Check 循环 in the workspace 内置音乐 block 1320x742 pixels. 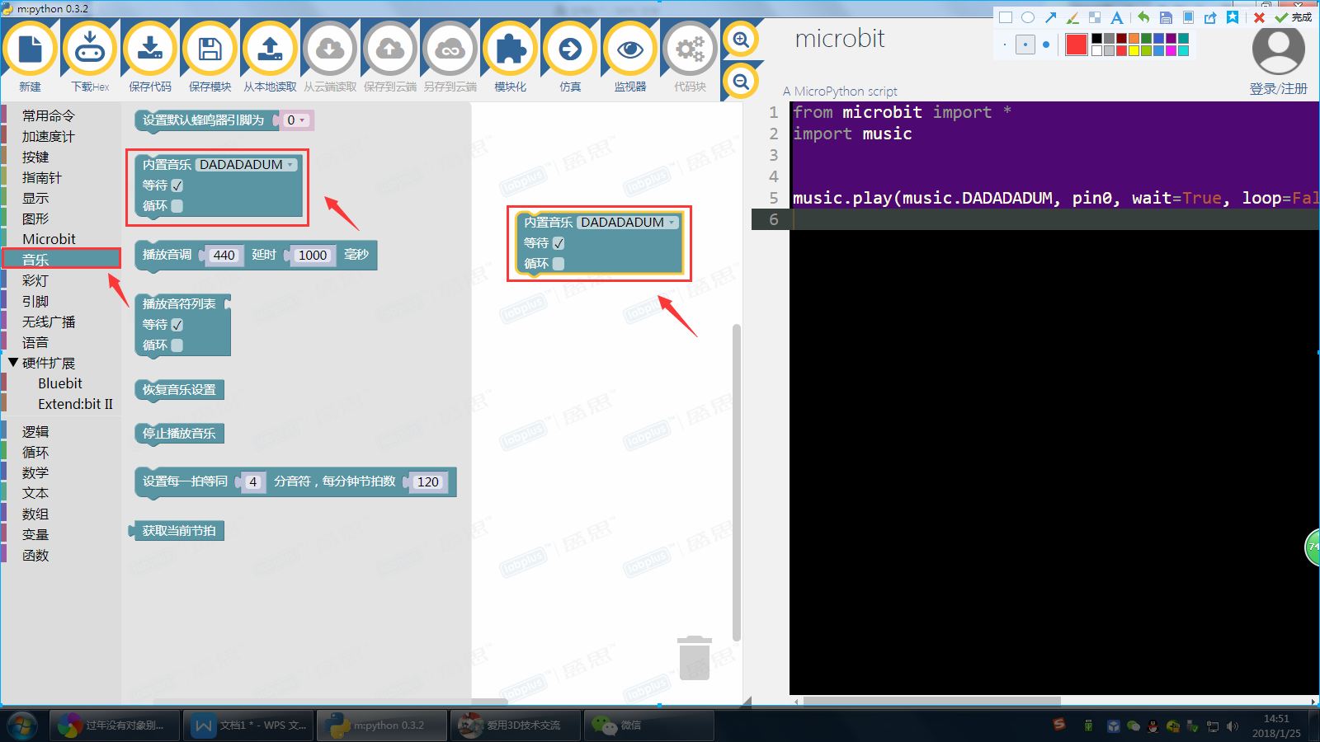pos(559,264)
